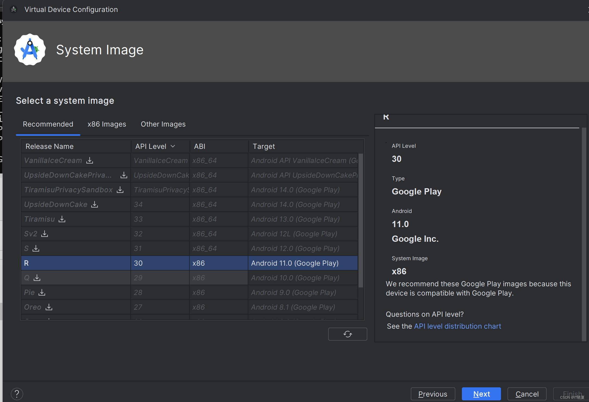Click the Cancel button
The image size is (589, 402).
(527, 394)
